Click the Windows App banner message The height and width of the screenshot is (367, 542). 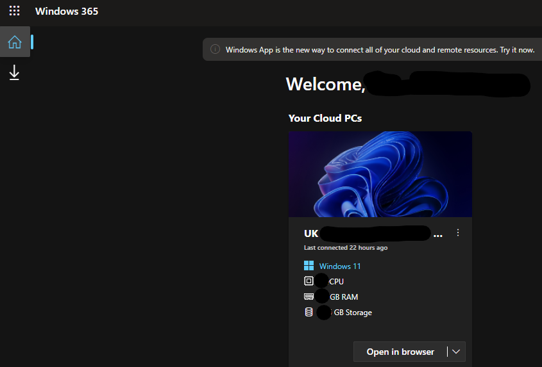click(380, 50)
